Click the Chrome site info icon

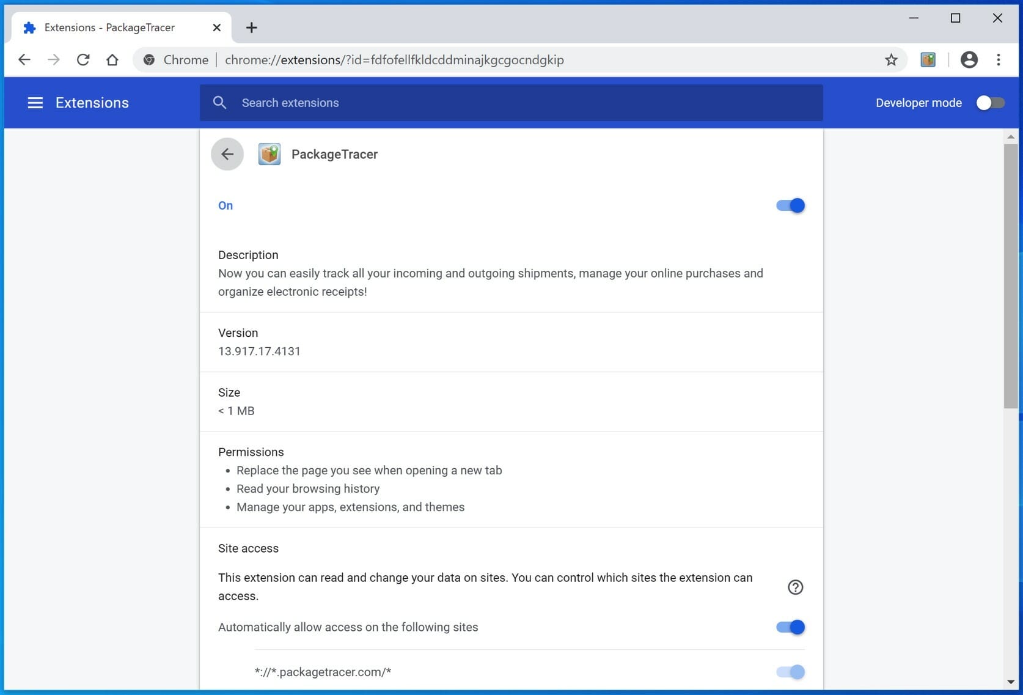pyautogui.click(x=149, y=60)
